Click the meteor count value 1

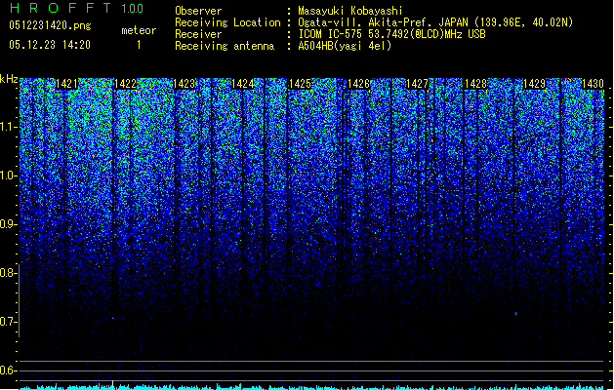pyautogui.click(x=139, y=45)
